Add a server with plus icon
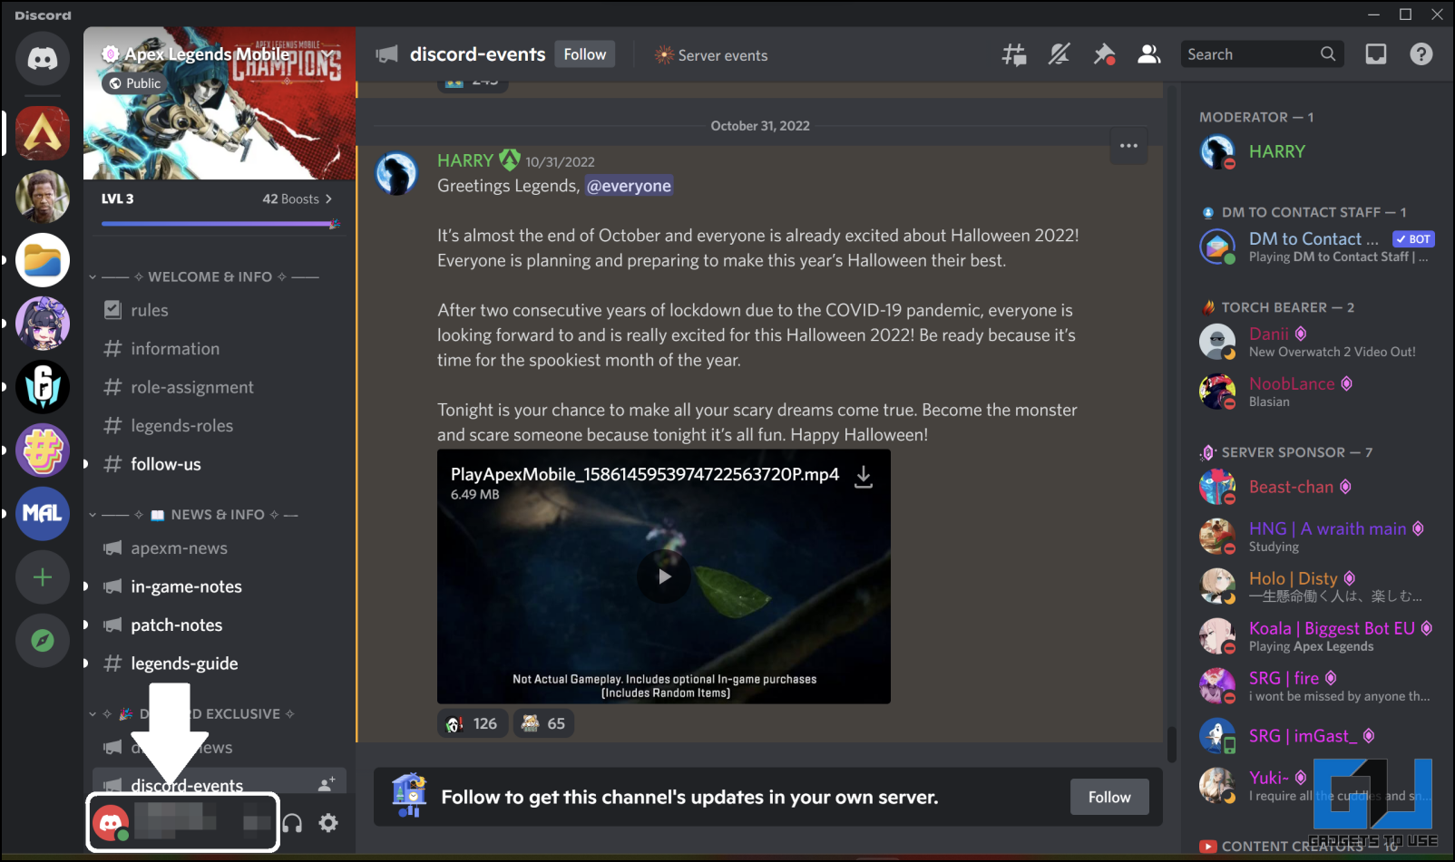 coord(43,577)
